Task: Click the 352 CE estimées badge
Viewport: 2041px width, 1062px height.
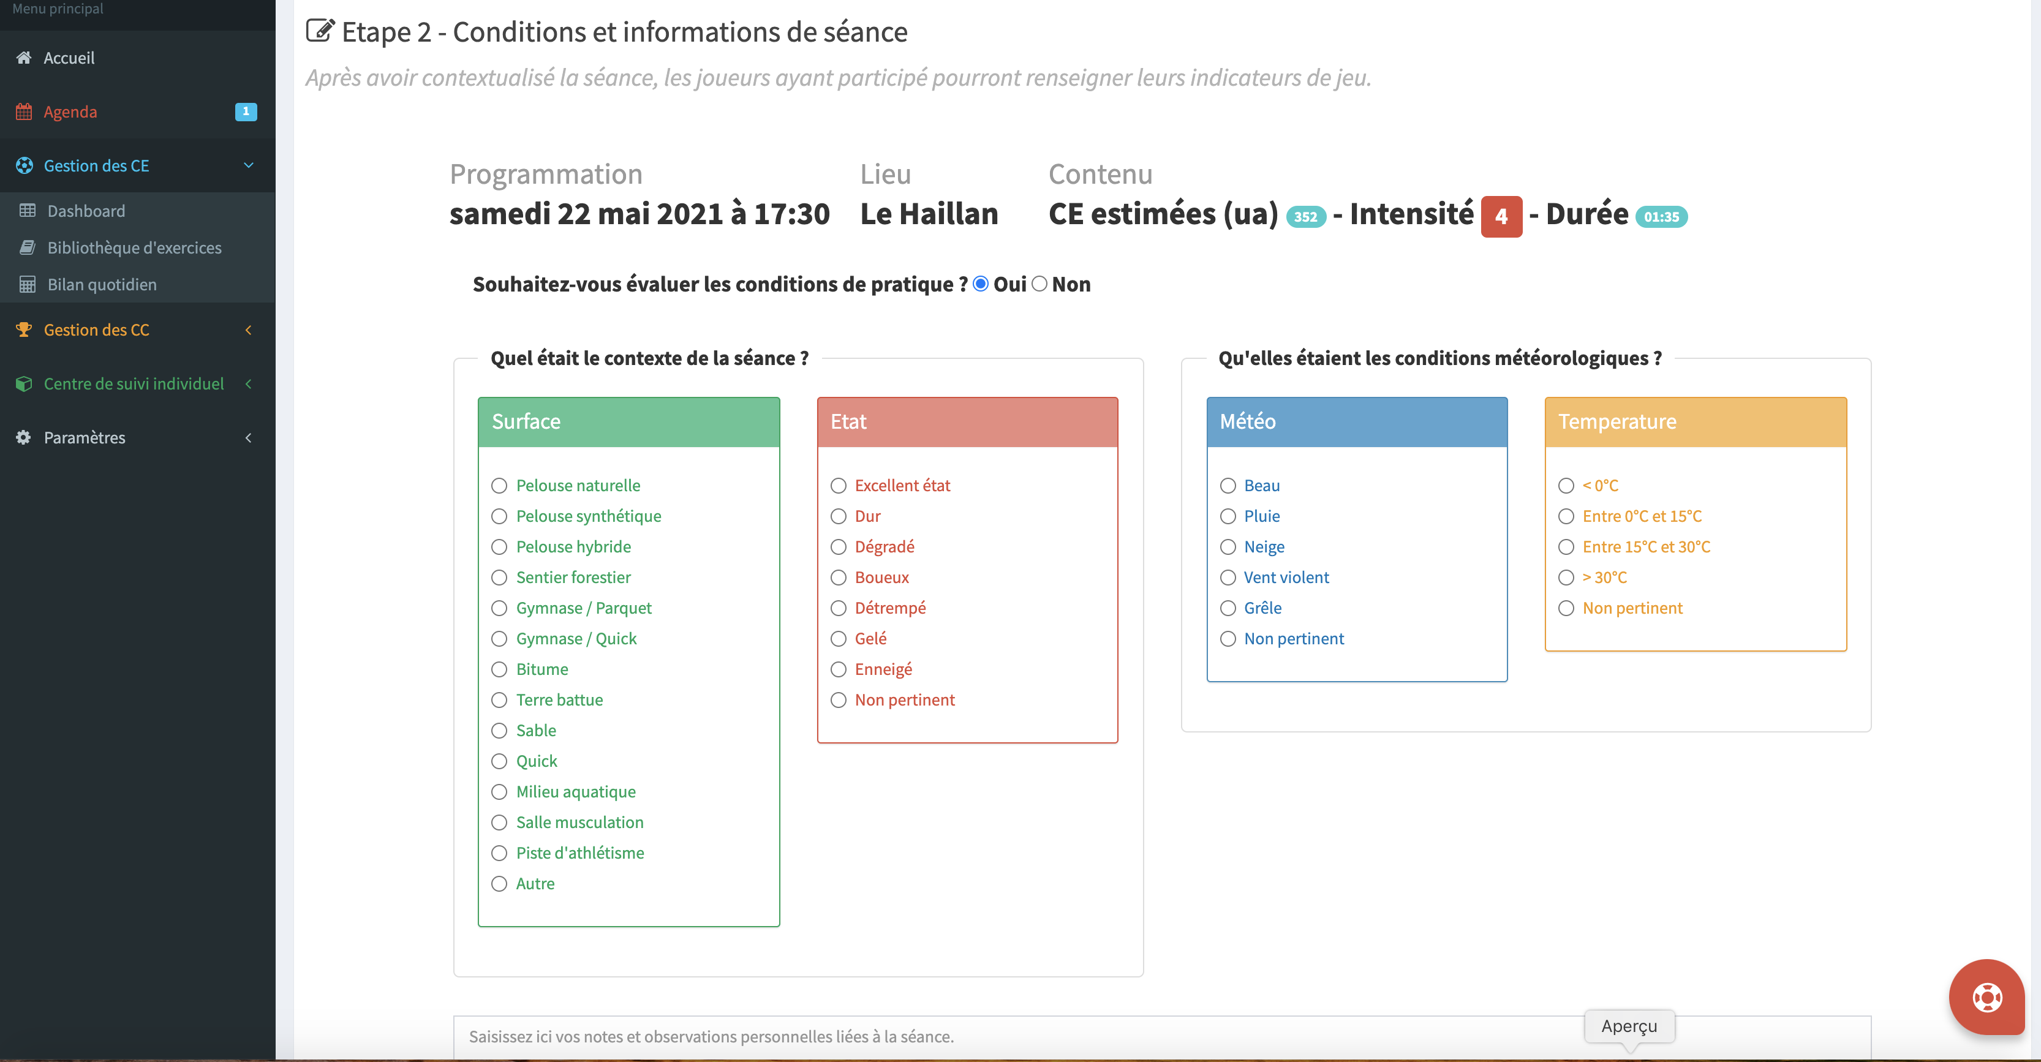Action: tap(1306, 217)
